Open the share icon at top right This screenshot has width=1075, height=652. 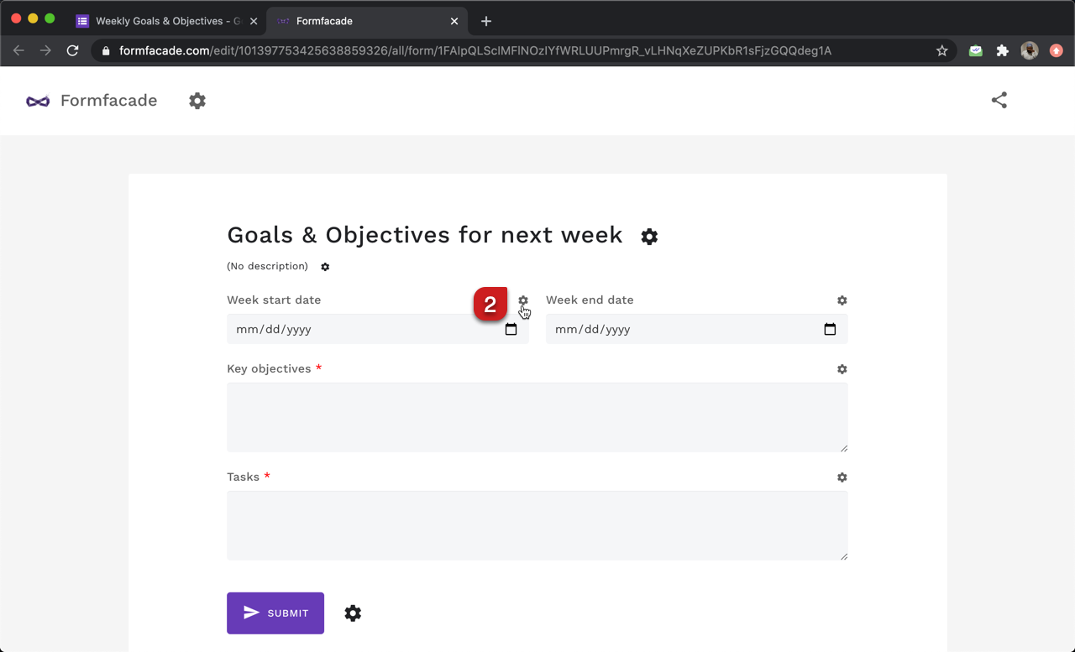pyautogui.click(x=999, y=99)
